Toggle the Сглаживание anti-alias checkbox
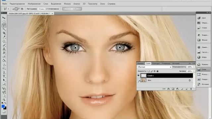The image size is (212, 119). [x=47, y=9]
